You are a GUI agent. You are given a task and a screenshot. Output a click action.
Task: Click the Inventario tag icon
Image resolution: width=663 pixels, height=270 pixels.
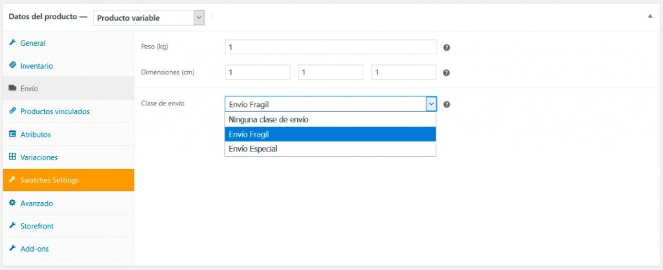[x=12, y=65]
